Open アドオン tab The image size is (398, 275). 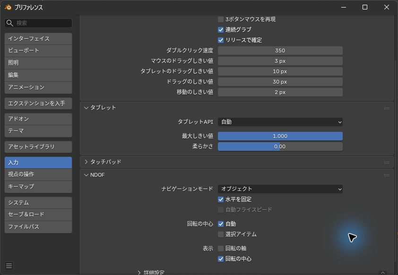[x=38, y=119]
